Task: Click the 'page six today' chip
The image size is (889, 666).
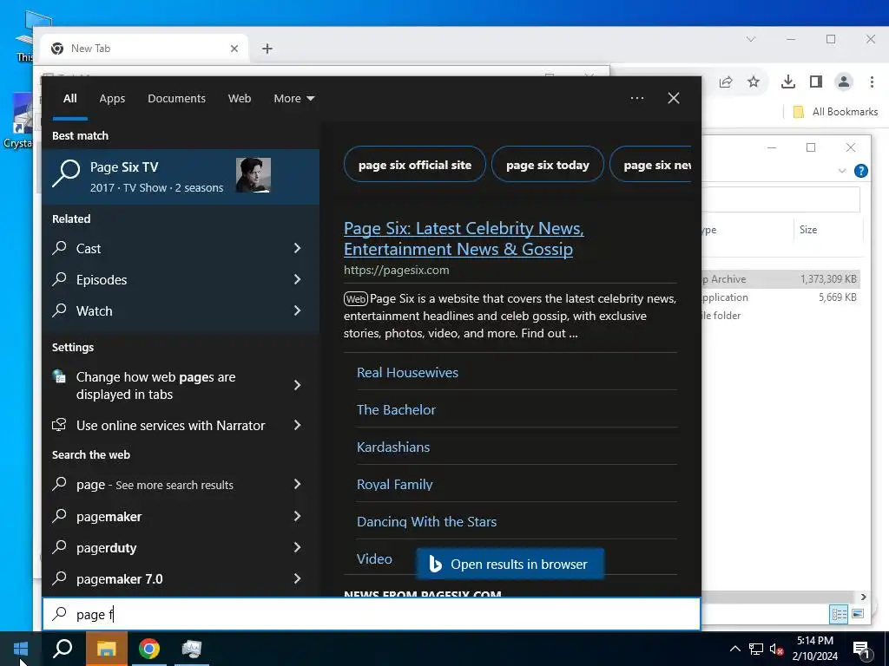Action: pyautogui.click(x=547, y=165)
